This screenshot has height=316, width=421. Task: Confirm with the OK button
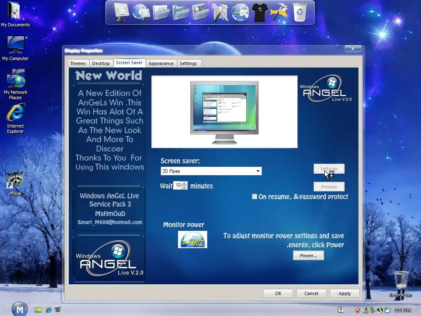pyautogui.click(x=278, y=293)
